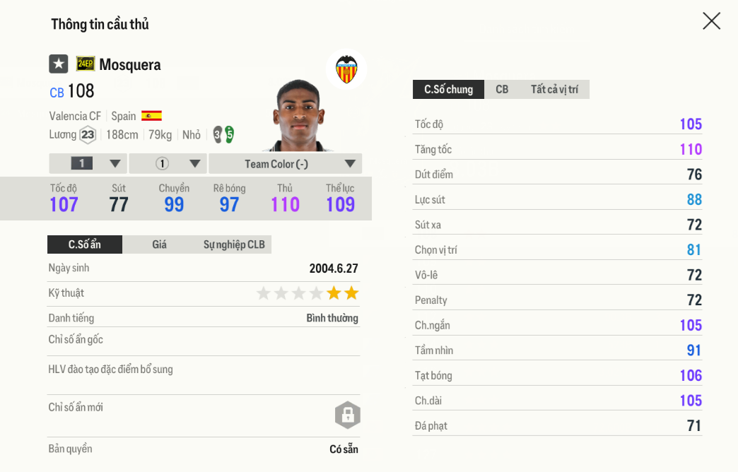This screenshot has width=738, height=472.
Task: Click the green right foot icon
Action: (x=229, y=134)
